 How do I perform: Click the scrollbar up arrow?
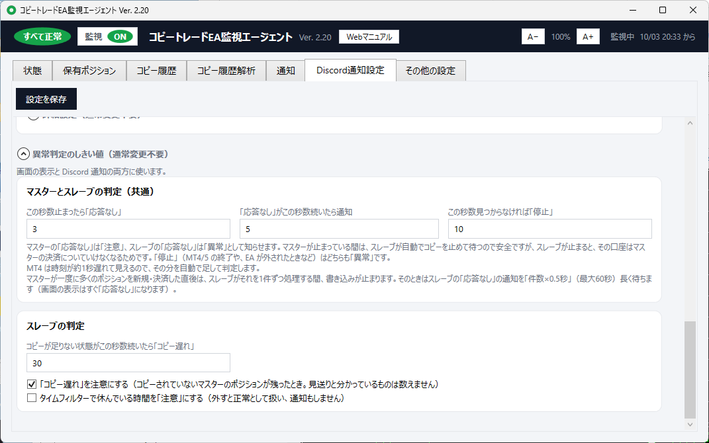coord(690,123)
